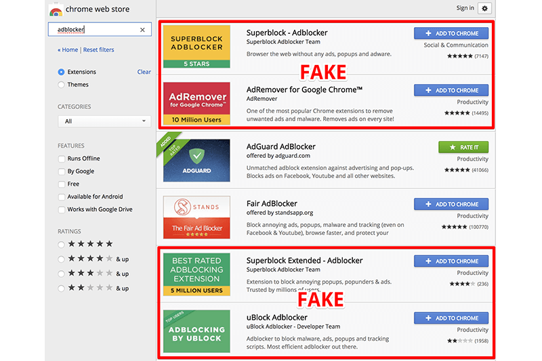Click the Clear link beside Extensions
The height and width of the screenshot is (361, 542).
tap(144, 72)
